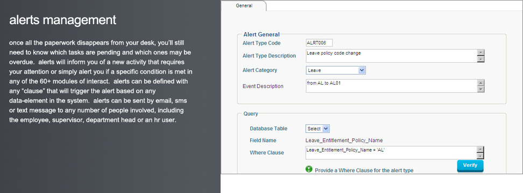Click the green info icon beside Where Clause hint
The height and width of the screenshot is (193, 523).
coord(309,169)
